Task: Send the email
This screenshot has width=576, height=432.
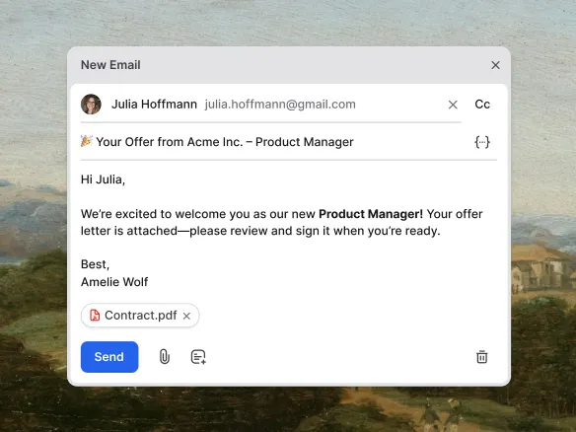Action: click(109, 357)
